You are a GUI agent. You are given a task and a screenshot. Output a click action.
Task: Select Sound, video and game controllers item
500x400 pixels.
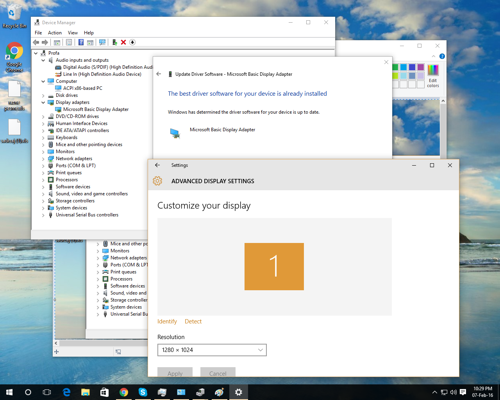coord(92,194)
